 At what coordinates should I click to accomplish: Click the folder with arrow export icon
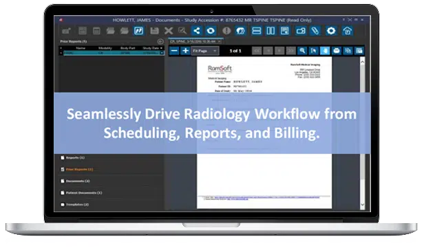point(300,31)
